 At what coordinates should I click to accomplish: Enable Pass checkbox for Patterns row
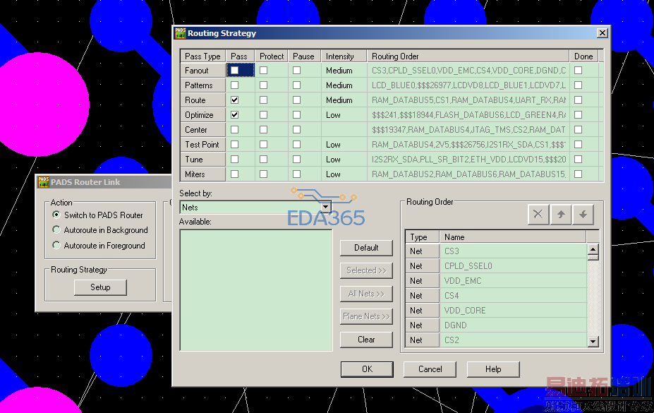[235, 85]
